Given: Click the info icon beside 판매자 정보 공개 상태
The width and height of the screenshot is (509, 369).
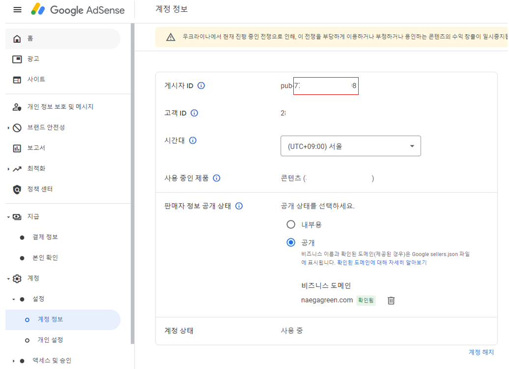Looking at the screenshot, I should [239, 205].
